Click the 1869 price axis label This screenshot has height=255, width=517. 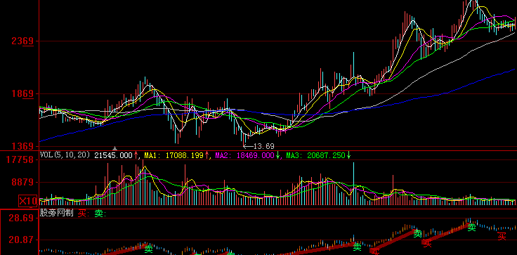(x=22, y=94)
